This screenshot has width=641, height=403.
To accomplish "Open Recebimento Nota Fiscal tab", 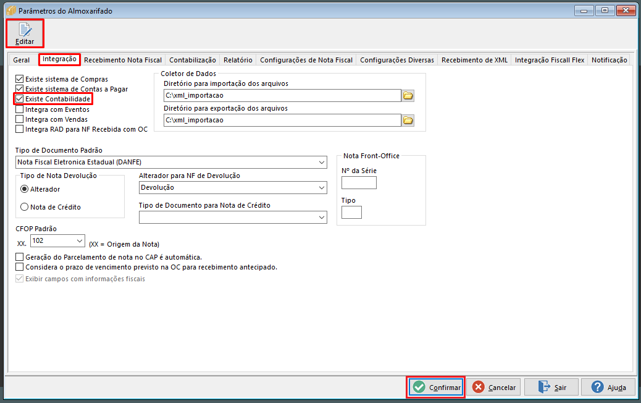I will [x=123, y=60].
